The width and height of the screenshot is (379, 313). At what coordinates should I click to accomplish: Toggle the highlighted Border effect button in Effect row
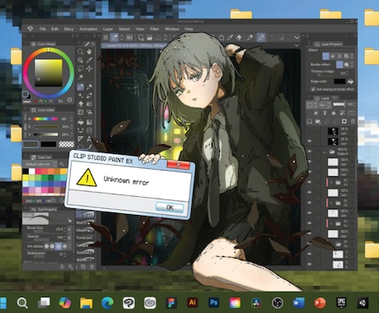coord(325,56)
